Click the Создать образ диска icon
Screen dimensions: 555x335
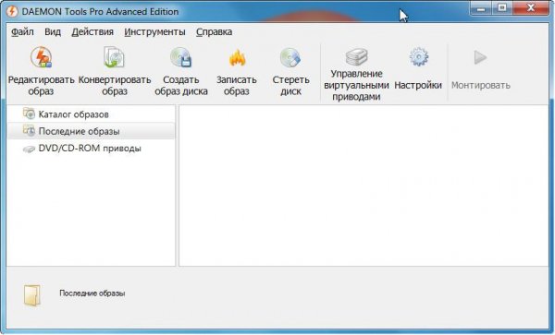point(181,57)
